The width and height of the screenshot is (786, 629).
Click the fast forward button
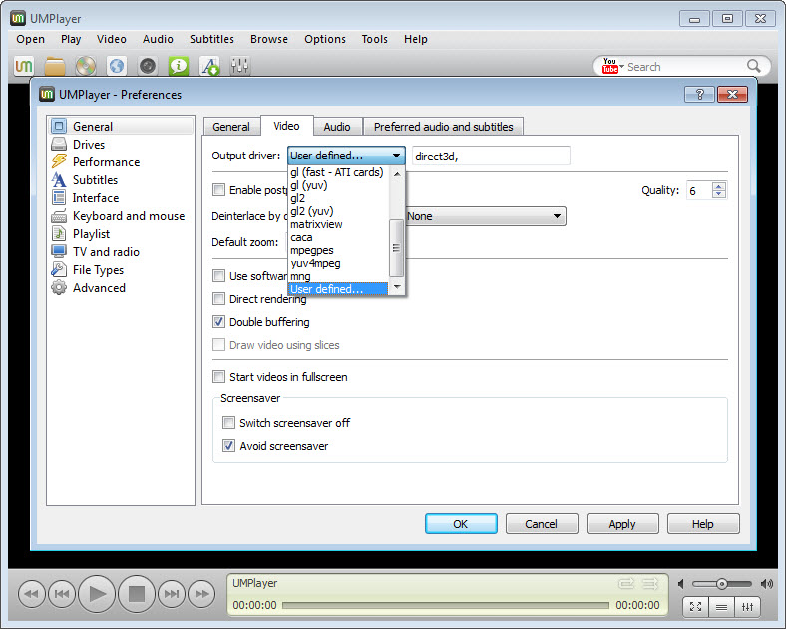201,594
